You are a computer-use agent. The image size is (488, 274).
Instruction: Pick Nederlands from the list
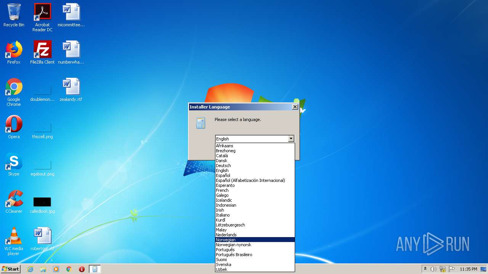coord(255,235)
